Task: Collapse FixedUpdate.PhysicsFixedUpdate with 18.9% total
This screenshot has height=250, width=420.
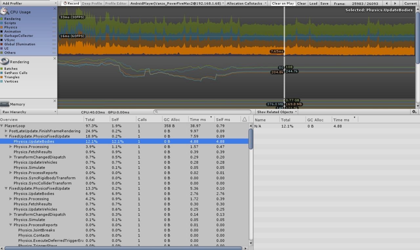Action: click(6, 136)
